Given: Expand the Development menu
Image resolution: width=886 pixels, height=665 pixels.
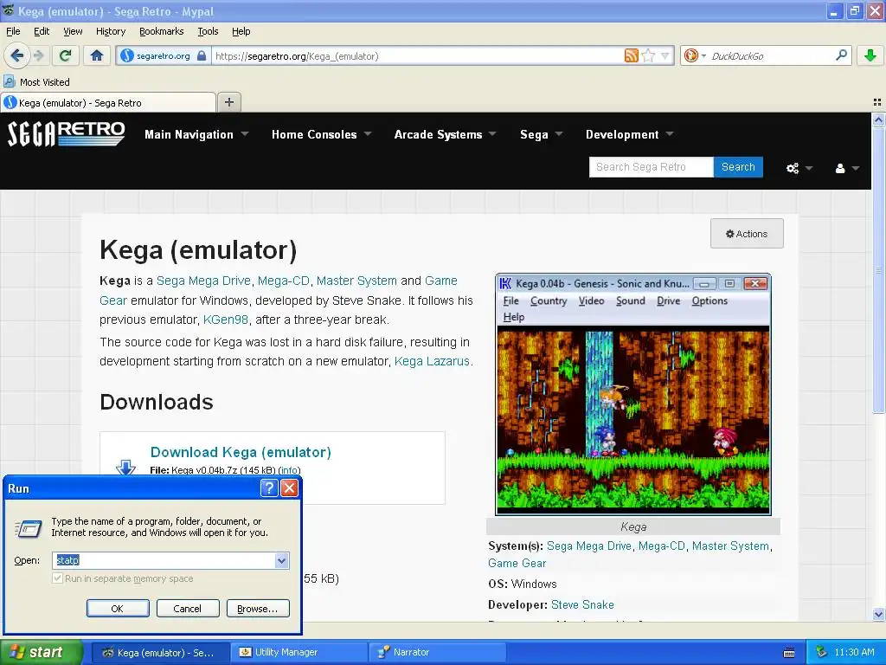Looking at the screenshot, I should click(x=630, y=134).
